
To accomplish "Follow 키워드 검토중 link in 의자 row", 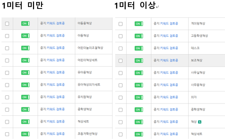I will (169, 97).
